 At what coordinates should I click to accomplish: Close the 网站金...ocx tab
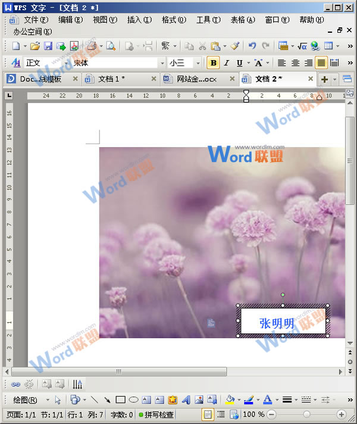coord(232,79)
